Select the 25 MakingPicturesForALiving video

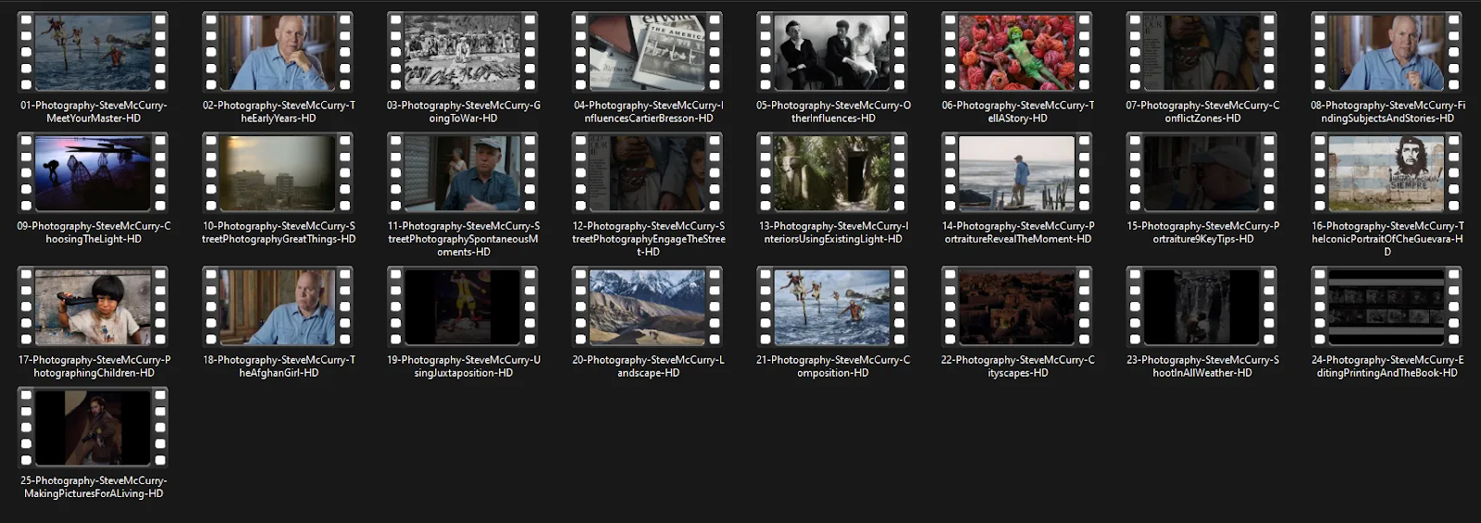[93, 428]
